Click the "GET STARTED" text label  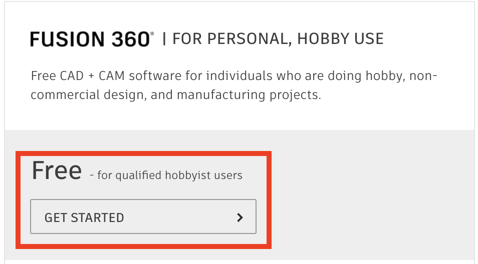[x=84, y=217]
